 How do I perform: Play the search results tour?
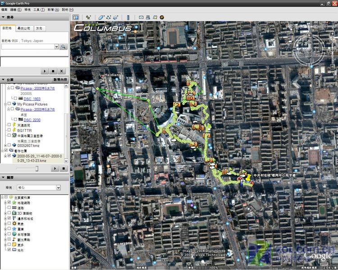(45, 71)
